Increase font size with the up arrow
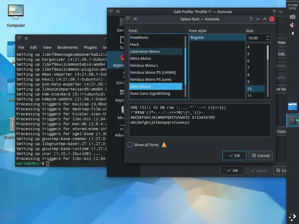This screenshot has width=299, height=224. [268, 36]
